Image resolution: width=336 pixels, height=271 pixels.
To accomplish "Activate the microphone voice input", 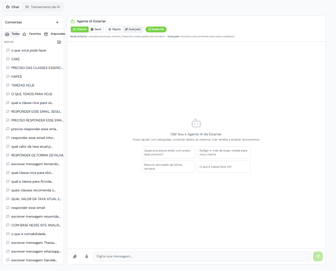I will point(87,256).
